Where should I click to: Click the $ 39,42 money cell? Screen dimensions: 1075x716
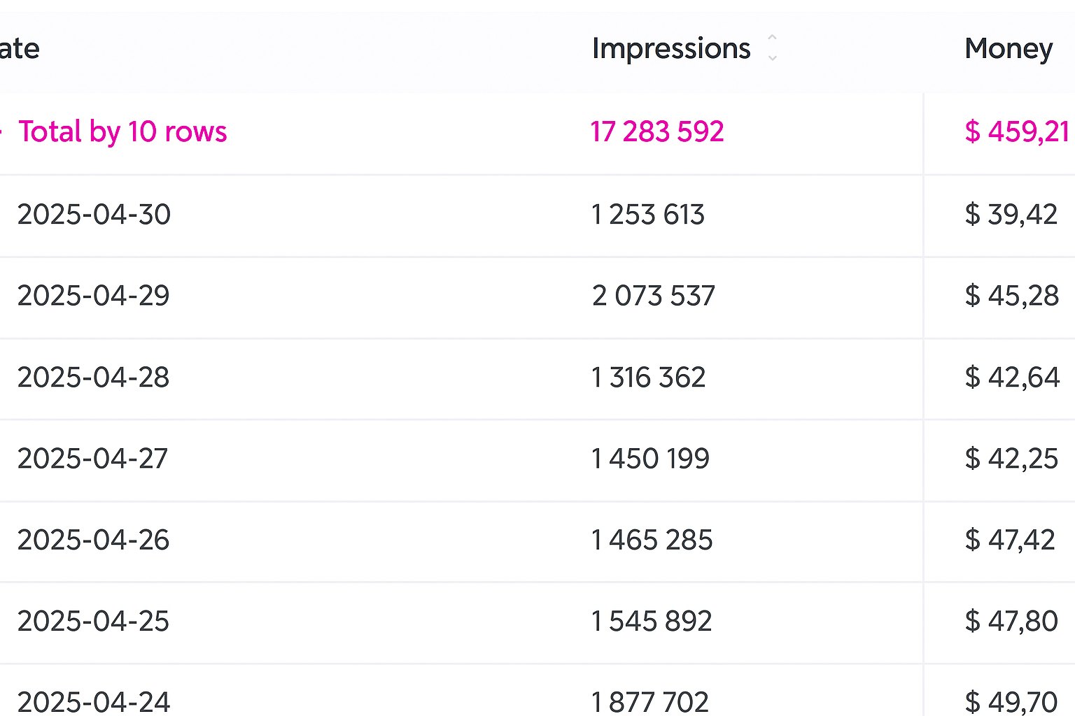point(1011,214)
